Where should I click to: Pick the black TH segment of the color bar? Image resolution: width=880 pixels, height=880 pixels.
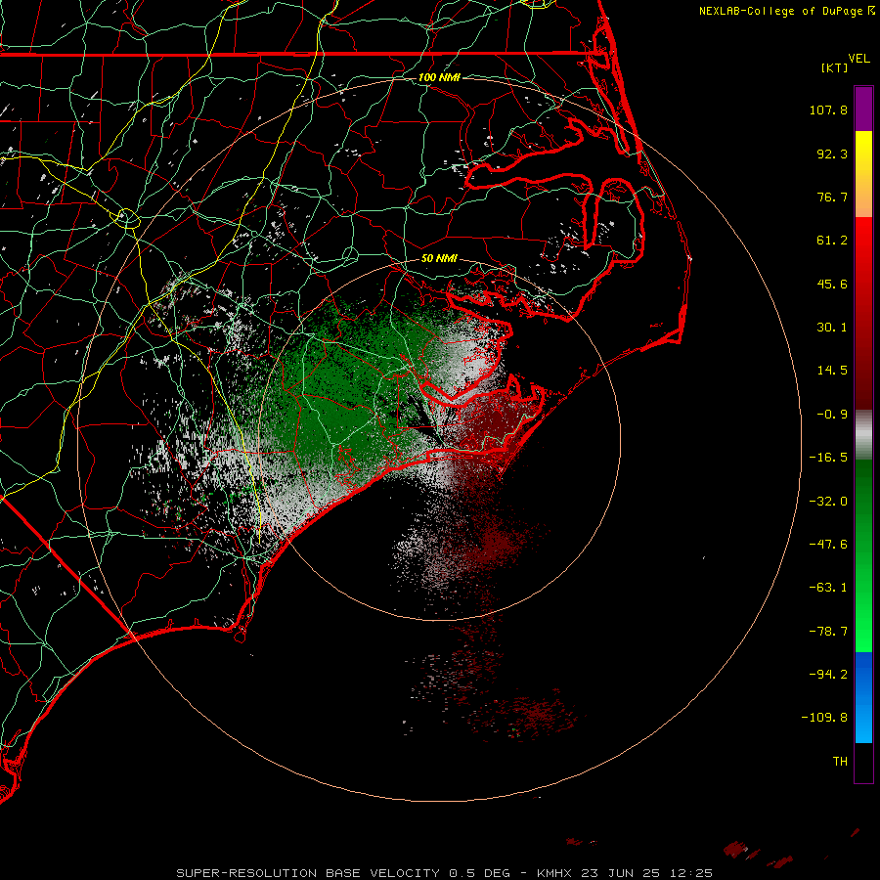tap(863, 762)
